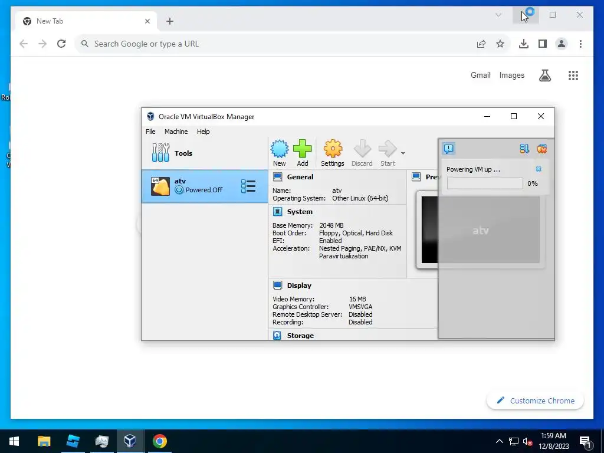Click Customize Chrome button

[x=535, y=401]
